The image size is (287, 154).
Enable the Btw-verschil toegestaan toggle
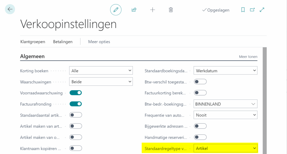point(200,82)
